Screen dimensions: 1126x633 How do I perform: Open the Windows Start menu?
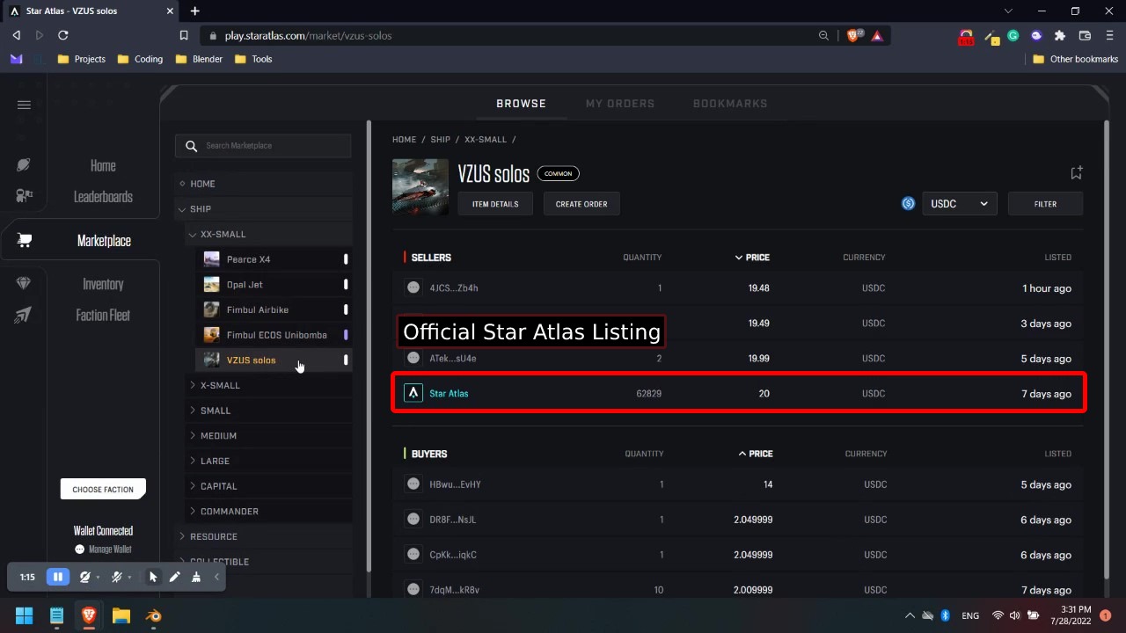pos(24,615)
